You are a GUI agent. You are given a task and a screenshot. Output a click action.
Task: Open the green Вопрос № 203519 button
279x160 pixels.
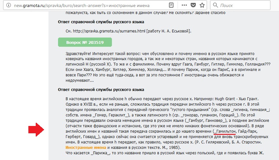85,42
